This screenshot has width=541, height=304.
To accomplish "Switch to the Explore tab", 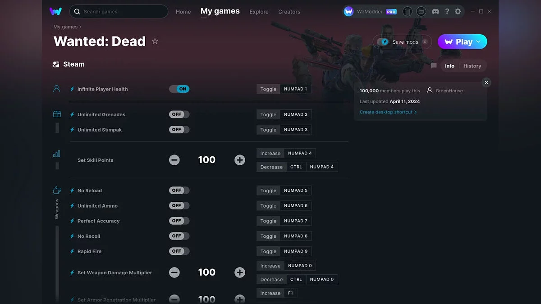I will coord(259,12).
